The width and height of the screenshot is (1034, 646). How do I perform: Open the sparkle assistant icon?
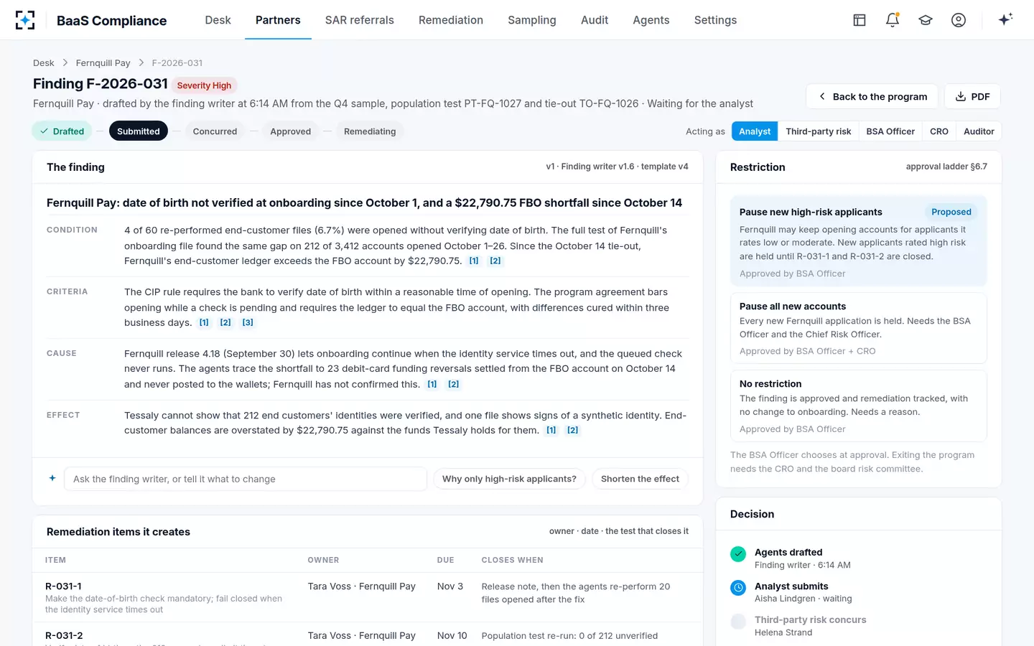pyautogui.click(x=1005, y=19)
